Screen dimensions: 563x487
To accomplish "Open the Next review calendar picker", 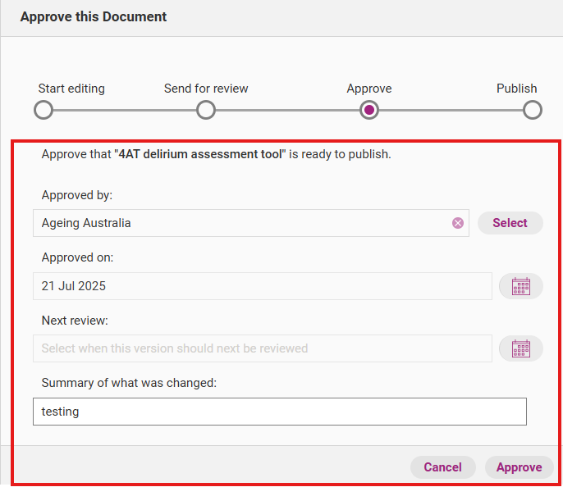I will pos(520,348).
